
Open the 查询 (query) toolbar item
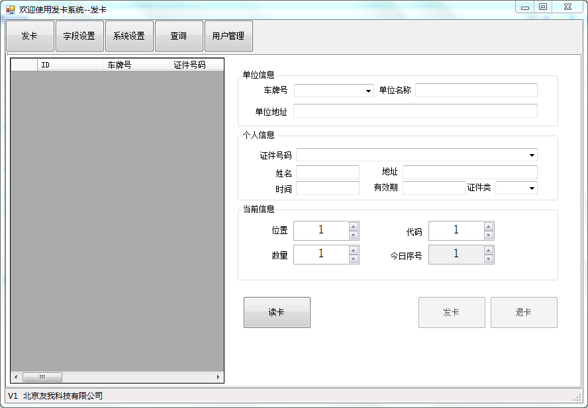coord(179,36)
